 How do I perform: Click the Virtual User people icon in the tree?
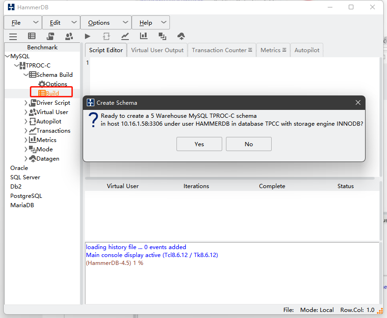pyautogui.click(x=32, y=112)
